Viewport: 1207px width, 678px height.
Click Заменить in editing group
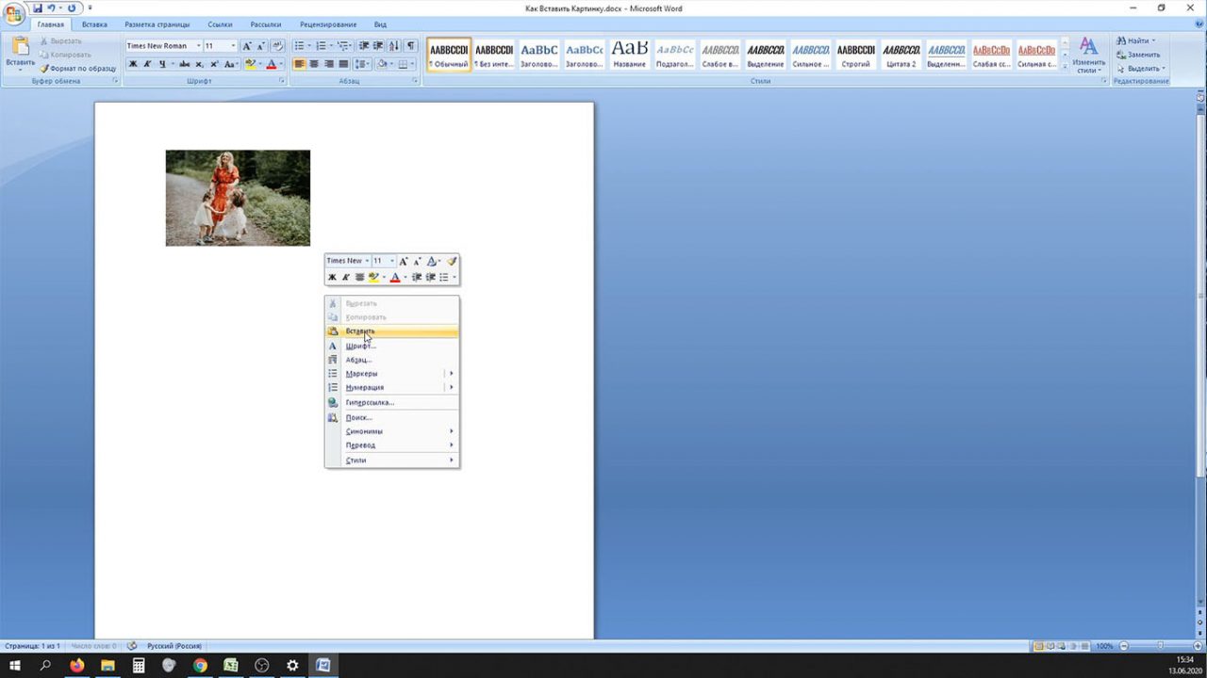1139,55
